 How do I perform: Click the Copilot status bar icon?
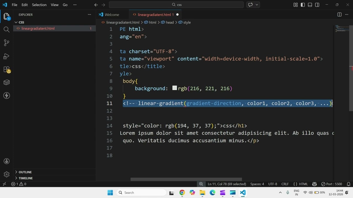[x=314, y=184]
